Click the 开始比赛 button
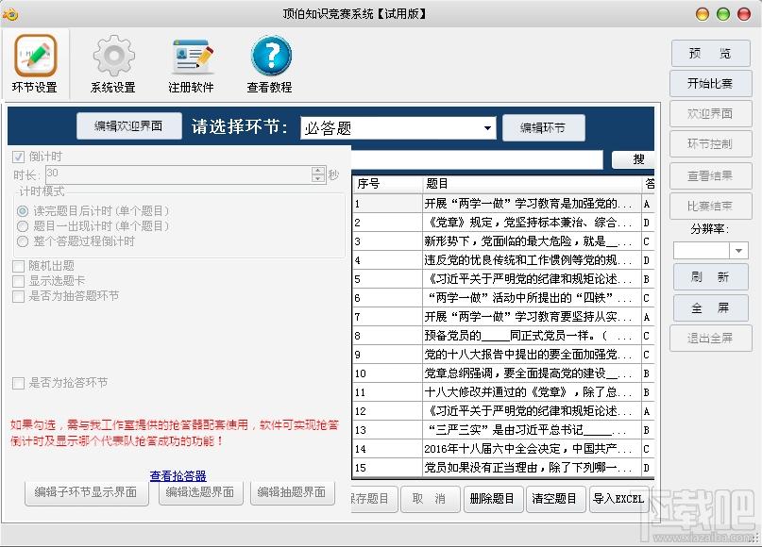Image resolution: width=762 pixels, height=547 pixels. (710, 84)
